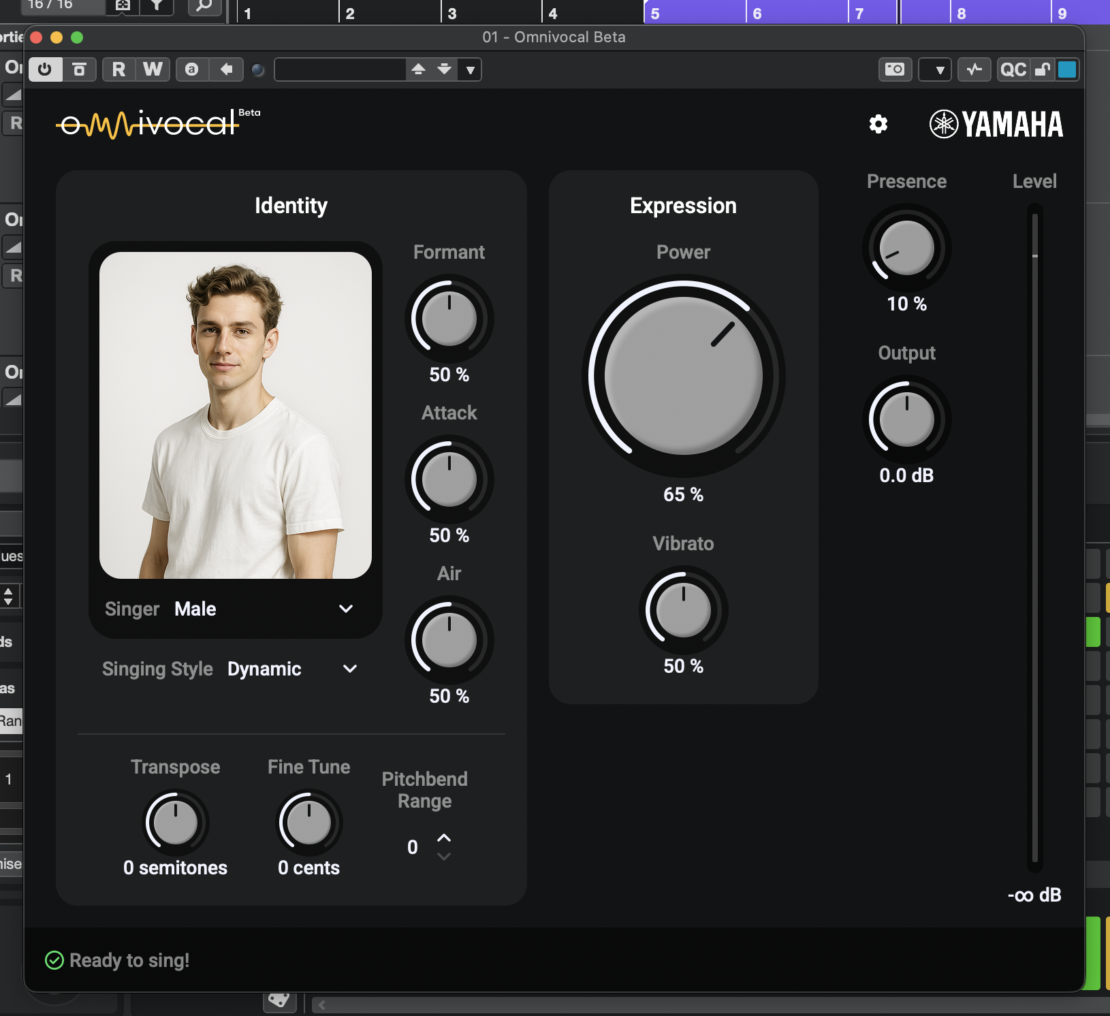The height and width of the screenshot is (1016, 1110).
Task: Enable Read automation (R) button
Action: tap(118, 69)
